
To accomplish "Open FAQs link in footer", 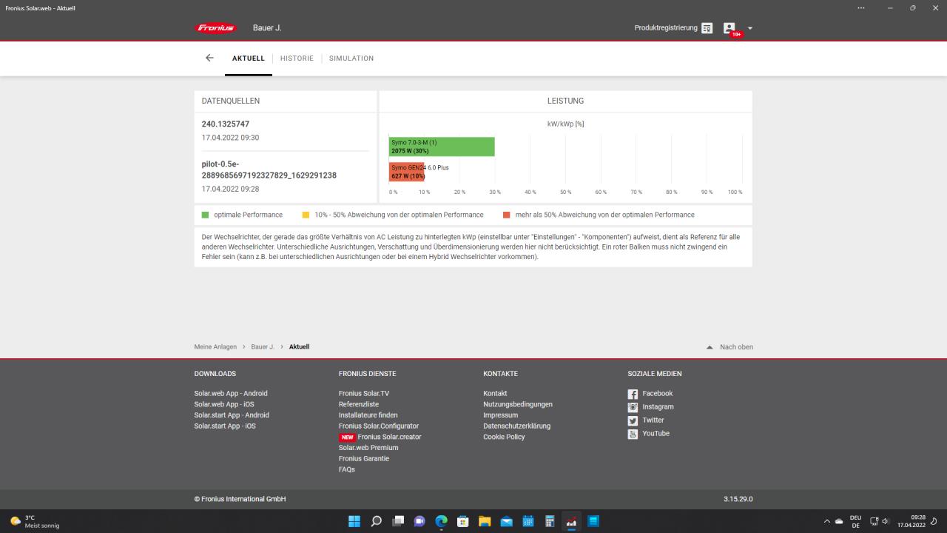I will click(x=347, y=469).
